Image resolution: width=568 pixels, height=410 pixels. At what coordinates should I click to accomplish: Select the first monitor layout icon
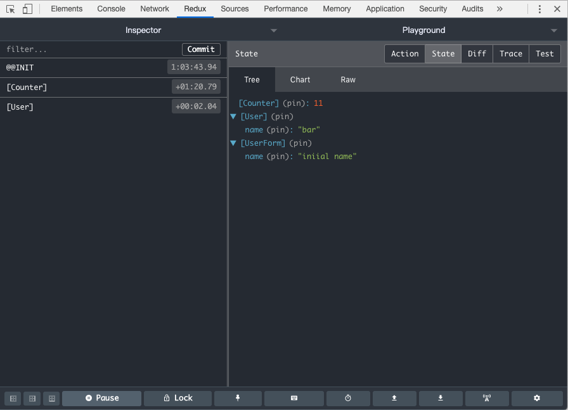tap(13, 399)
